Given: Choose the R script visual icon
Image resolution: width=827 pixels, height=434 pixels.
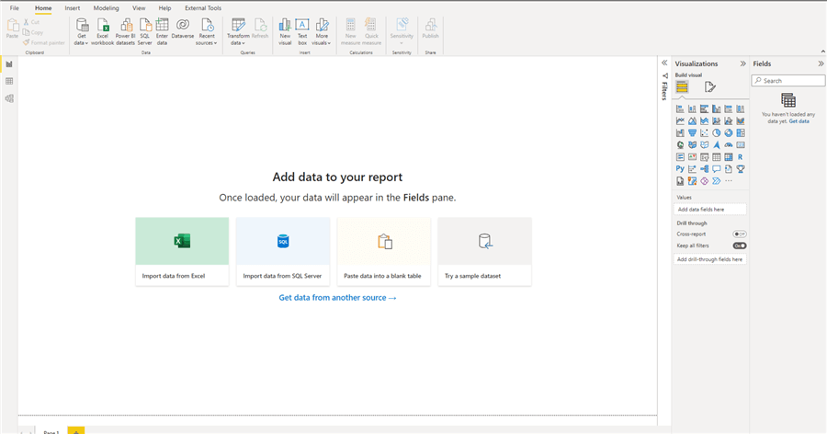Looking at the screenshot, I should click(x=740, y=157).
